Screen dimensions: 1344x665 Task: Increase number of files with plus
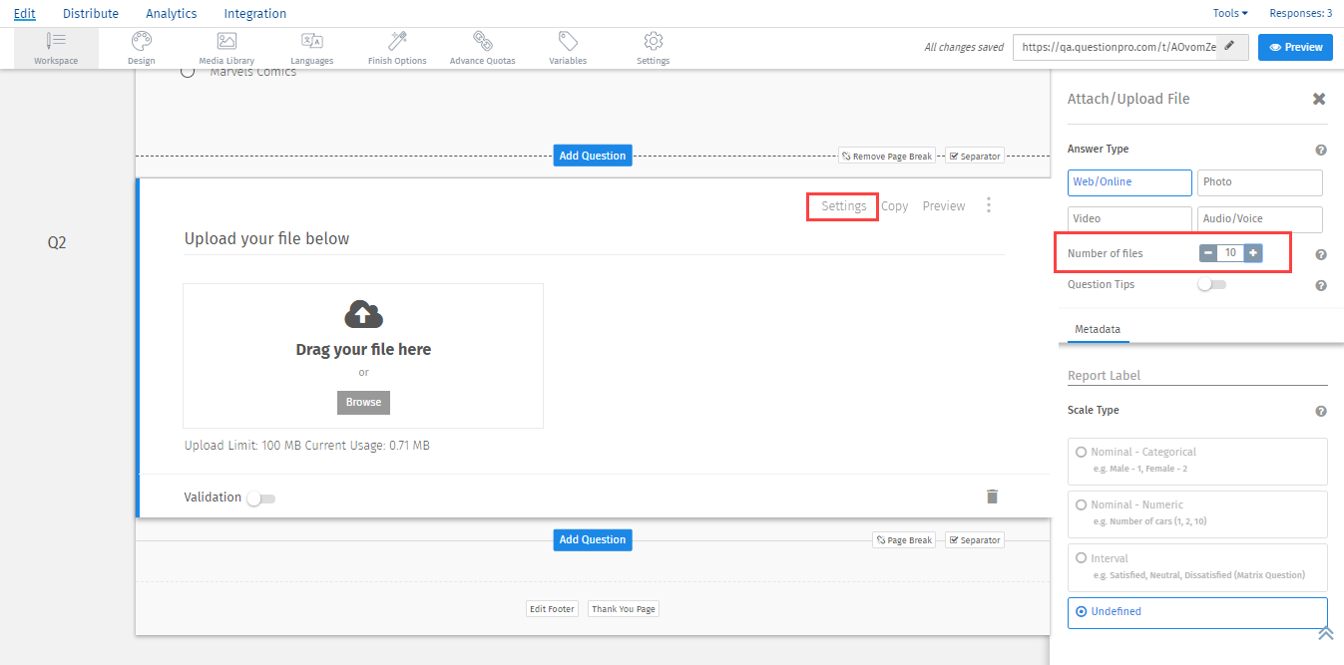click(1253, 253)
